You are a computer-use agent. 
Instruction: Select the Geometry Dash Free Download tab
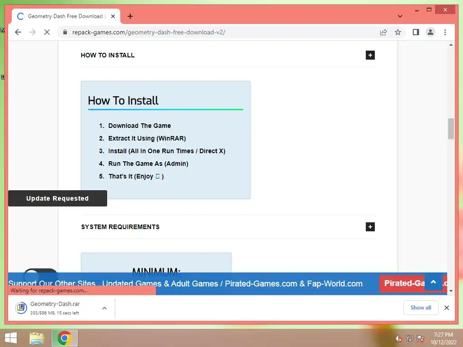pyautogui.click(x=66, y=16)
